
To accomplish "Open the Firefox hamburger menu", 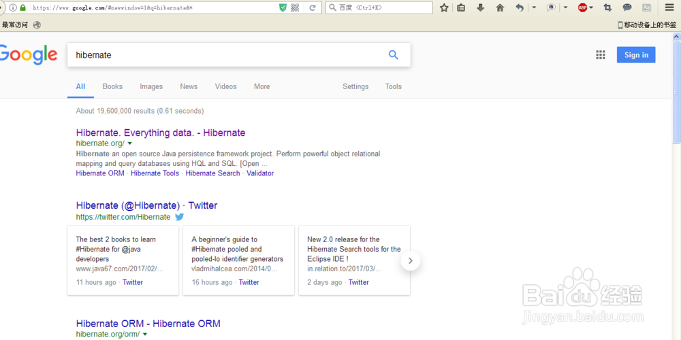I will tap(669, 7).
